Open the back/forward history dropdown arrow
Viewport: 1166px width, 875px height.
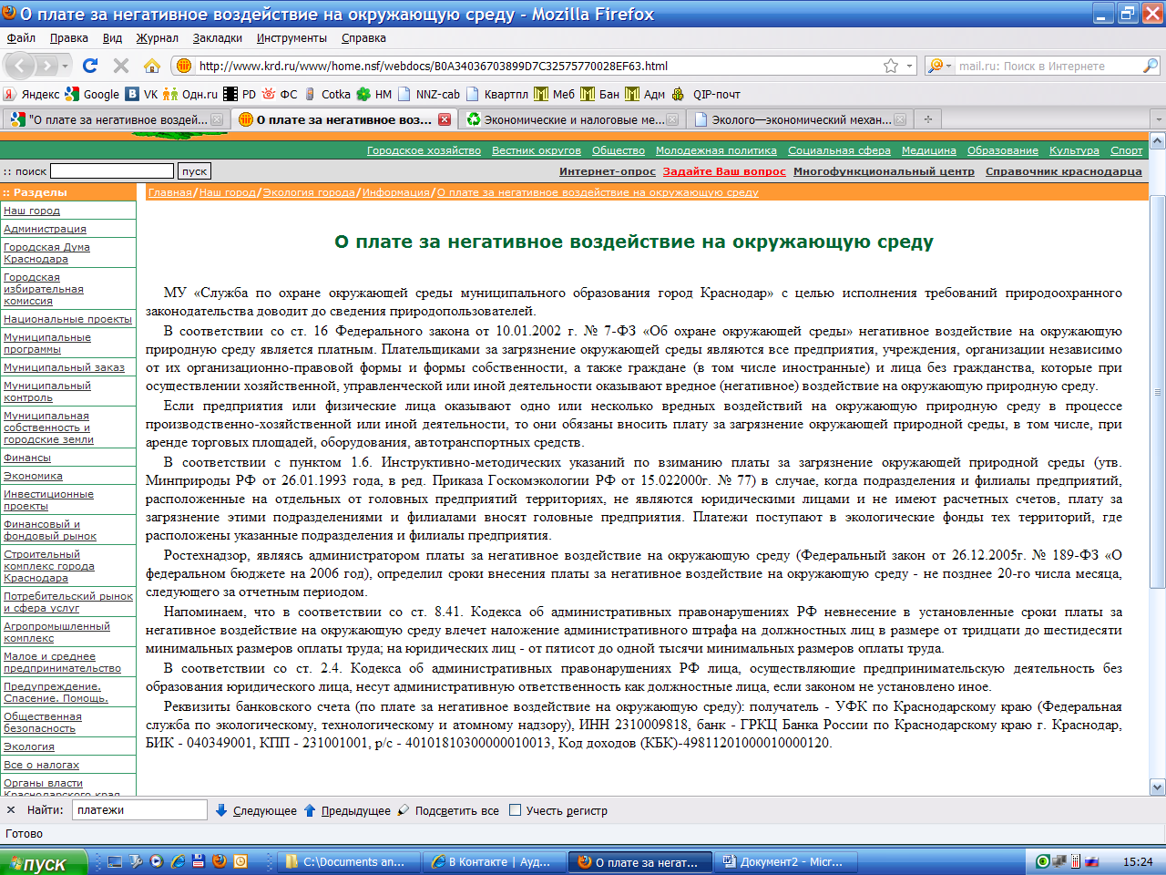pos(65,66)
